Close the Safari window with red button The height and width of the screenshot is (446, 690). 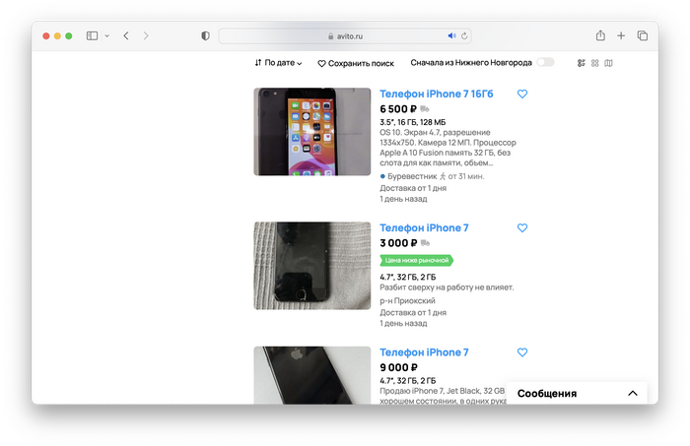tap(45, 36)
